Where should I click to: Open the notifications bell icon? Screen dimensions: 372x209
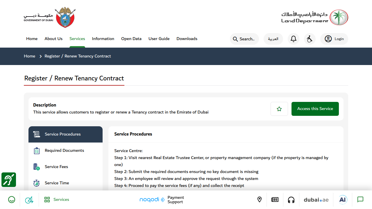point(294,39)
